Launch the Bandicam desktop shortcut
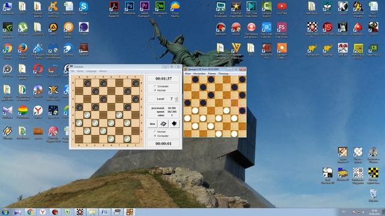The image size is (385, 216). click(x=221, y=29)
